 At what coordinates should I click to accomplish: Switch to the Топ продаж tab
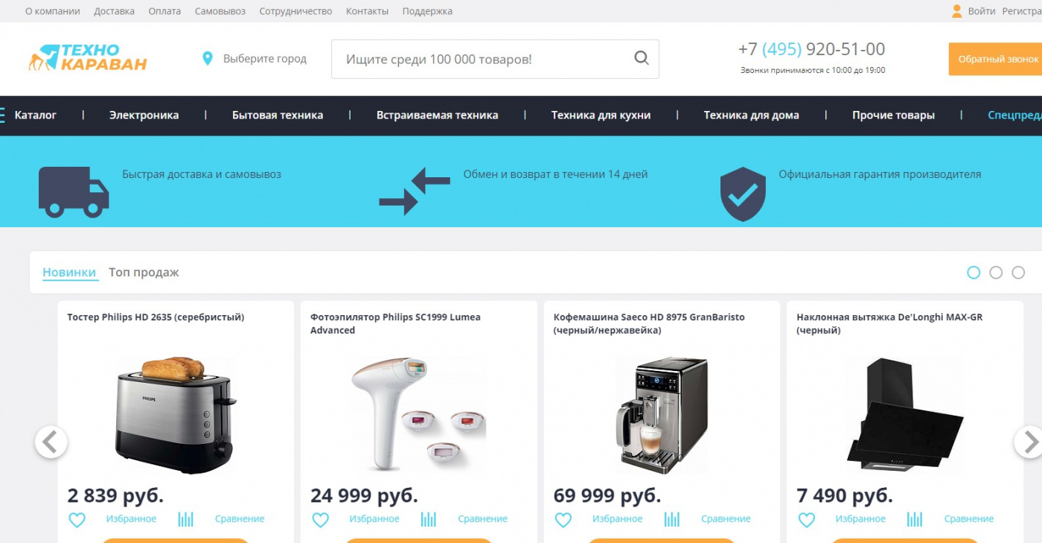tap(144, 273)
